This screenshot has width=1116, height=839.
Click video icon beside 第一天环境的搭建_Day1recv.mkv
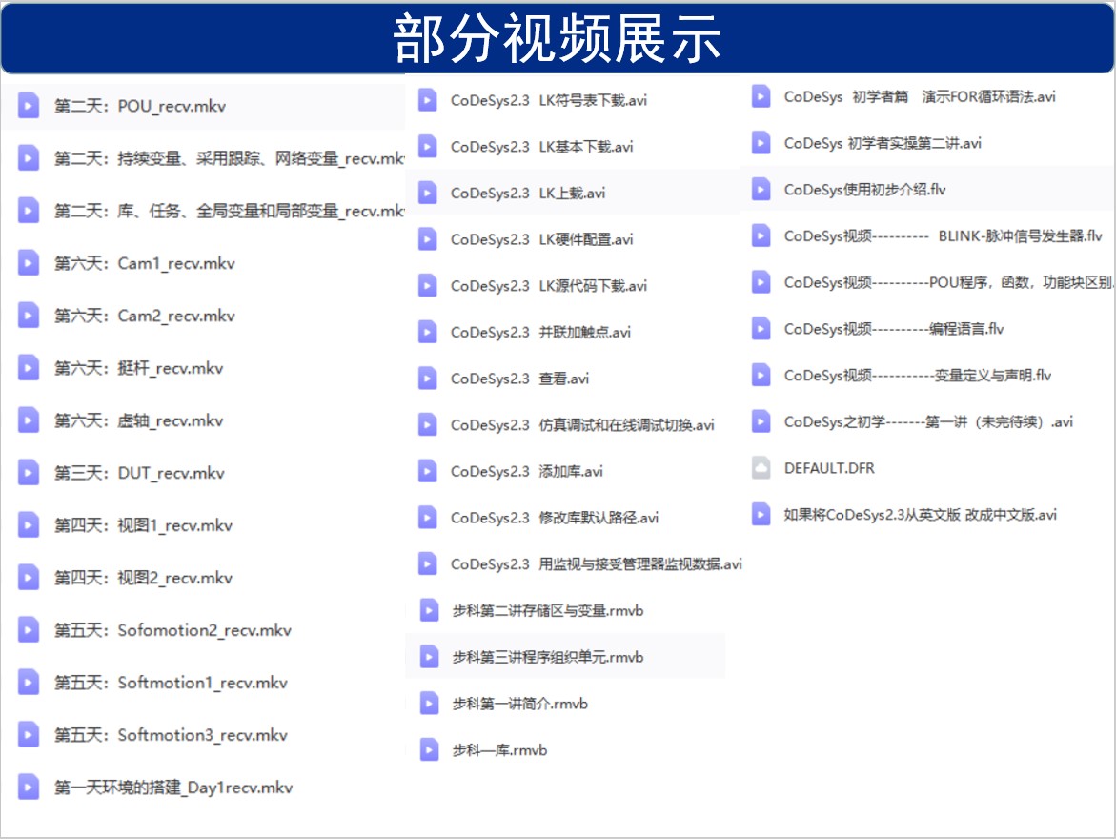point(28,787)
